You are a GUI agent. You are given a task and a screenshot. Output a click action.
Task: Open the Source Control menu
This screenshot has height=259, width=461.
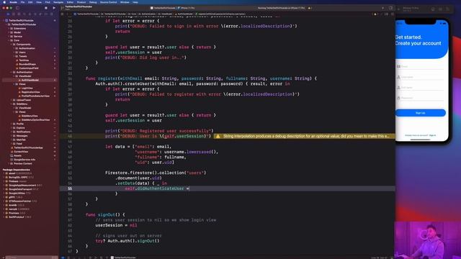(109, 2)
